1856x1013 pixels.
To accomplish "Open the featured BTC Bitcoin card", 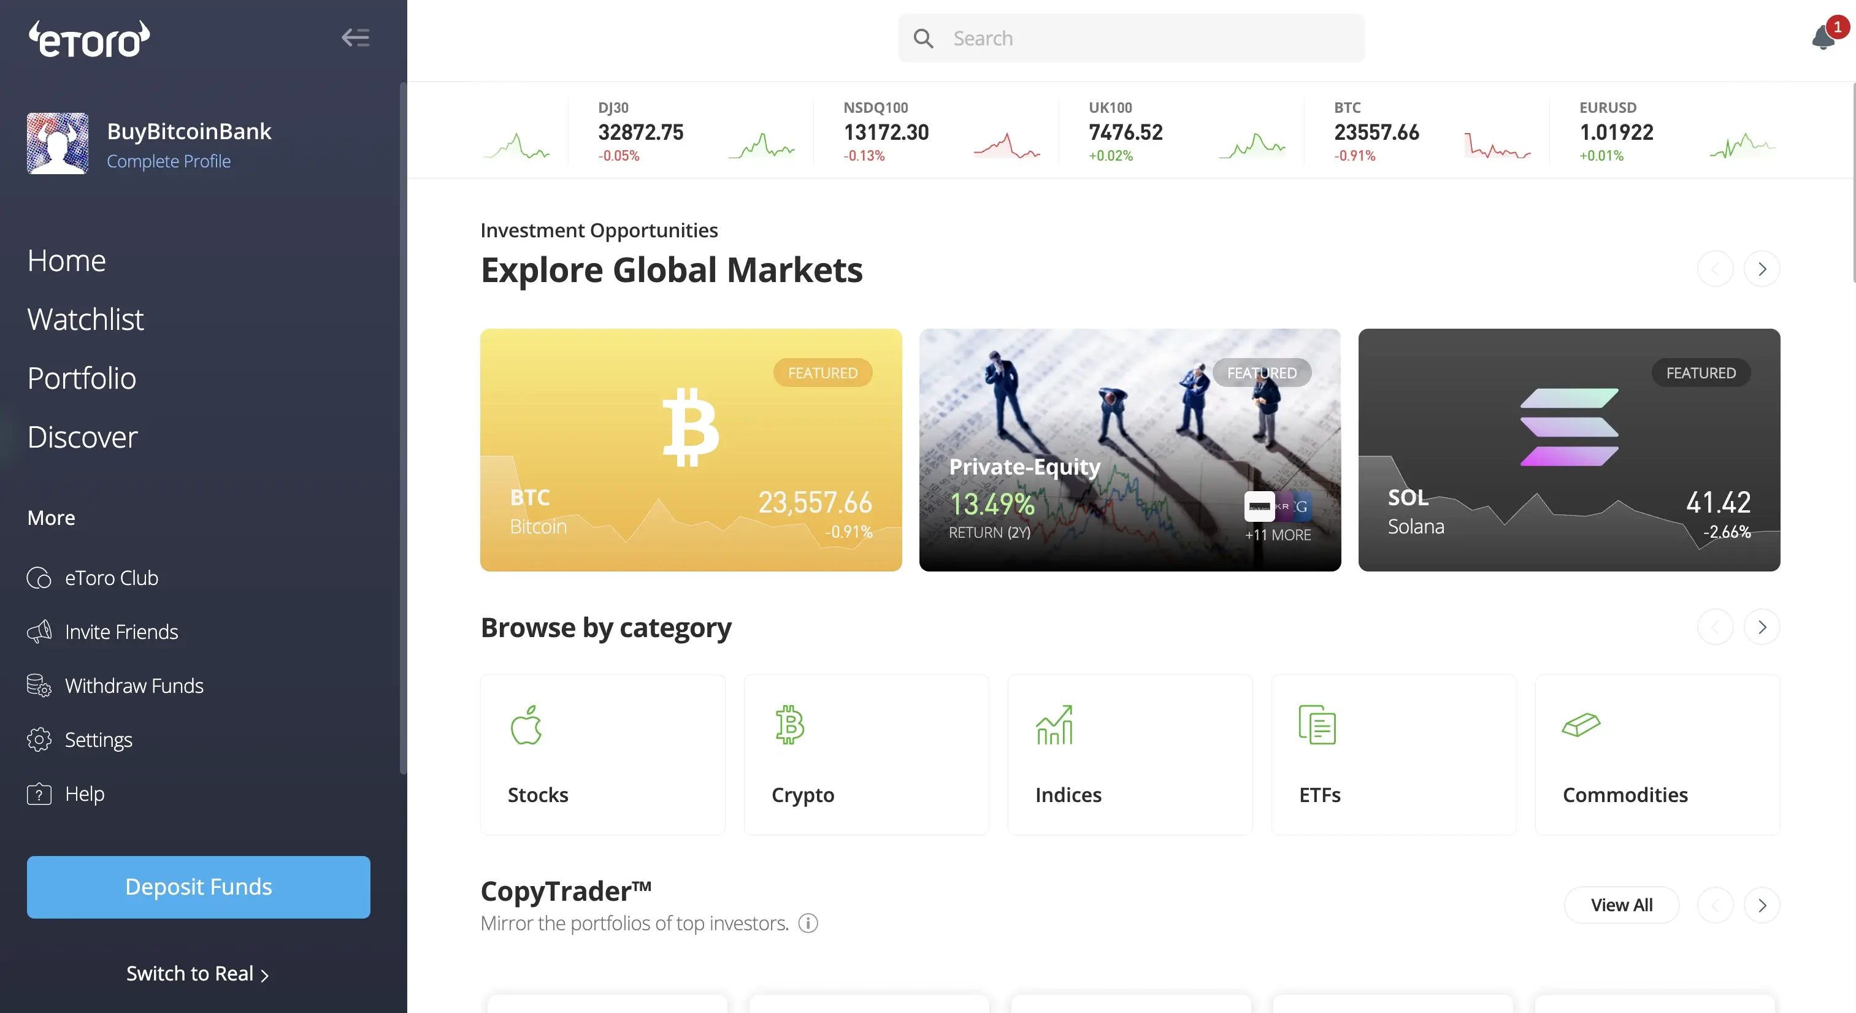I will (x=691, y=449).
